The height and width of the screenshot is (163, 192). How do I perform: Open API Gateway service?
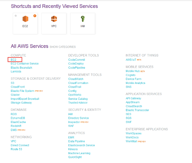134,98
